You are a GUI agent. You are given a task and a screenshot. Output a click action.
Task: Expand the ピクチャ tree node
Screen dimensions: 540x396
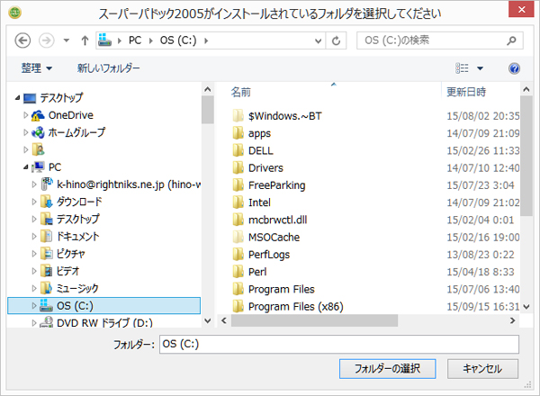[x=34, y=254]
